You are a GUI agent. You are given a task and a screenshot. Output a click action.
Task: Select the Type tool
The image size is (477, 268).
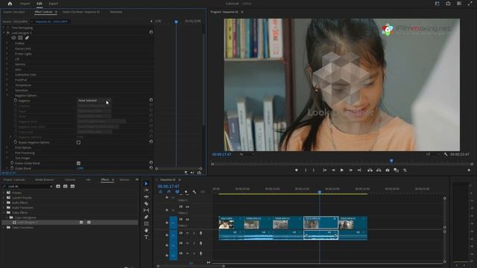(x=146, y=237)
